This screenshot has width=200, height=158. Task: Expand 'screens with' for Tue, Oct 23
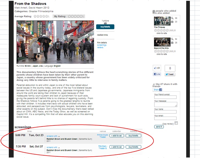(x=53, y=136)
